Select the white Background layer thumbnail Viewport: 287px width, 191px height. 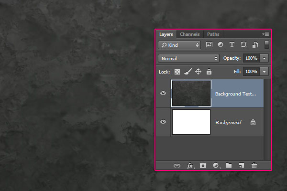pos(191,122)
